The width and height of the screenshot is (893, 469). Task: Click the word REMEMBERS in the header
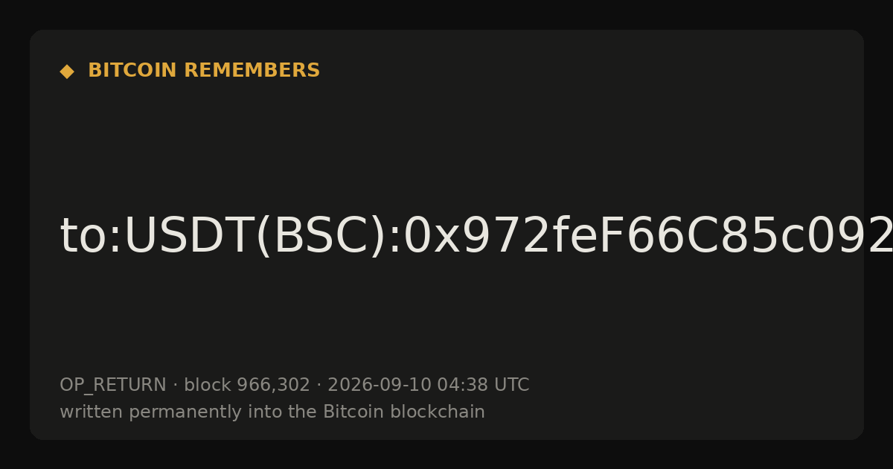coord(252,71)
